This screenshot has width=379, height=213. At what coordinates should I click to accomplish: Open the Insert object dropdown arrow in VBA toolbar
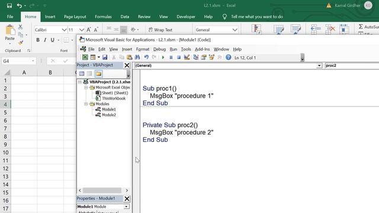coord(99,57)
